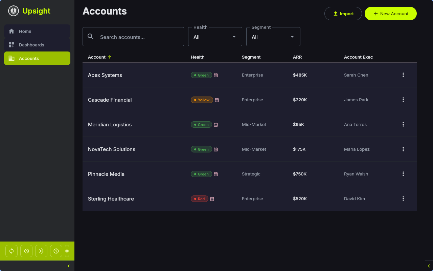This screenshot has height=271, width=433.
Task: Toggle sorting with the Account column arrow
Action: (x=109, y=57)
